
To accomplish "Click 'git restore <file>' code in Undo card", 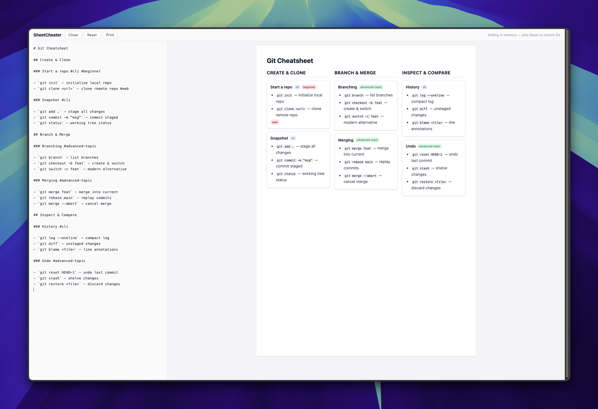I will point(429,182).
